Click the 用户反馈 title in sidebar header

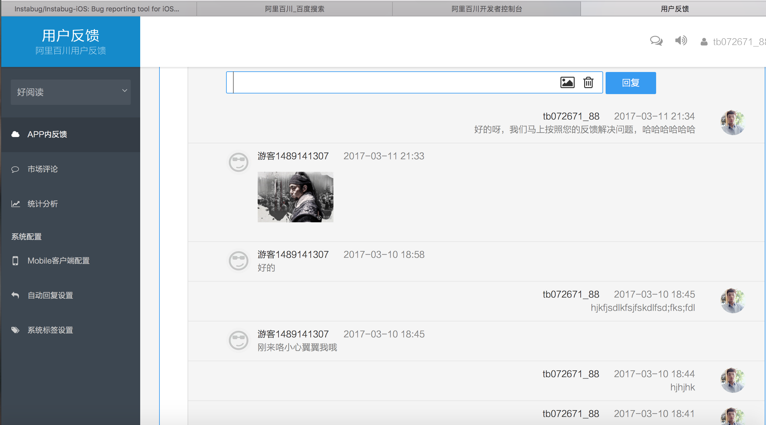tap(71, 35)
